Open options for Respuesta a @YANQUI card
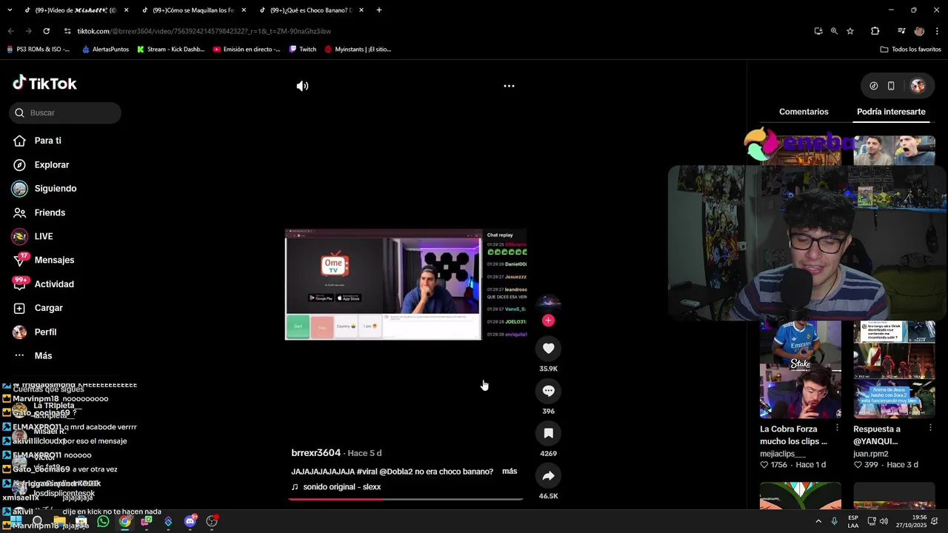Image resolution: width=948 pixels, height=533 pixels. (x=931, y=428)
